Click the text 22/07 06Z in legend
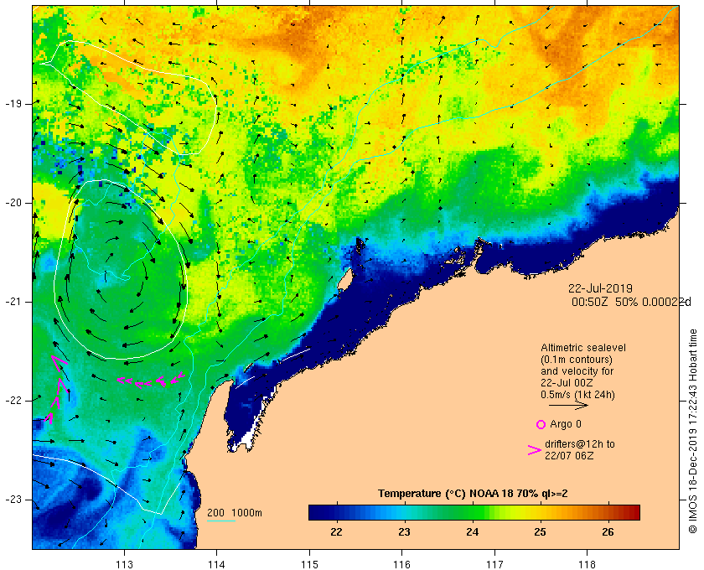Viewport: 704px width, 570px height. (x=569, y=456)
